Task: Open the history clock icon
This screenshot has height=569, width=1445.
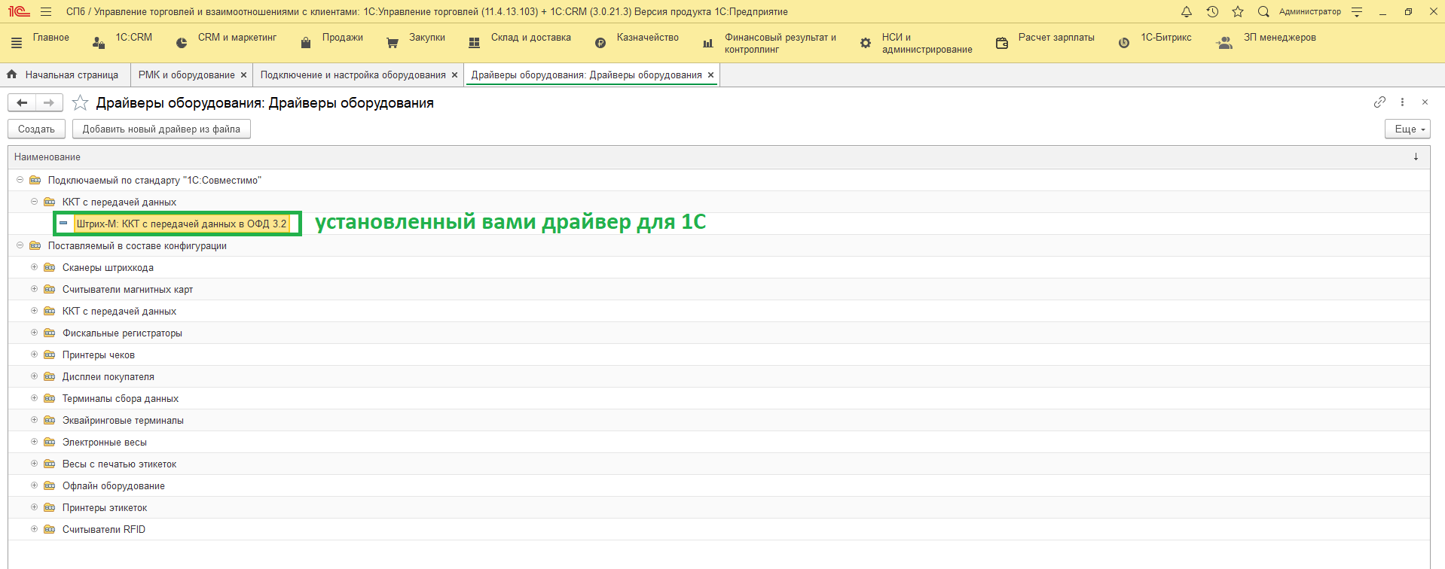Action: [x=1212, y=12]
